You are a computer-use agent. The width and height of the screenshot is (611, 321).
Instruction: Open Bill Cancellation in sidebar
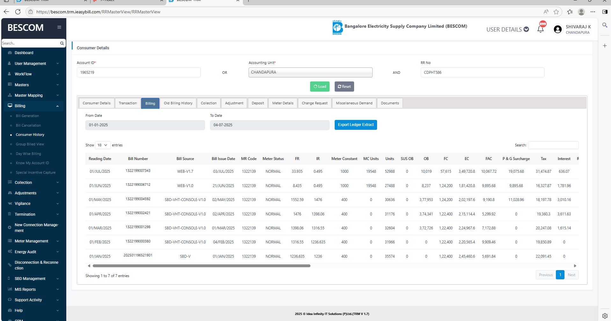pyautogui.click(x=28, y=126)
